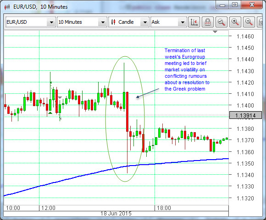The height and width of the screenshot is (220, 266).
Task: Click the chart shift axis icon
Action: (194, 22)
